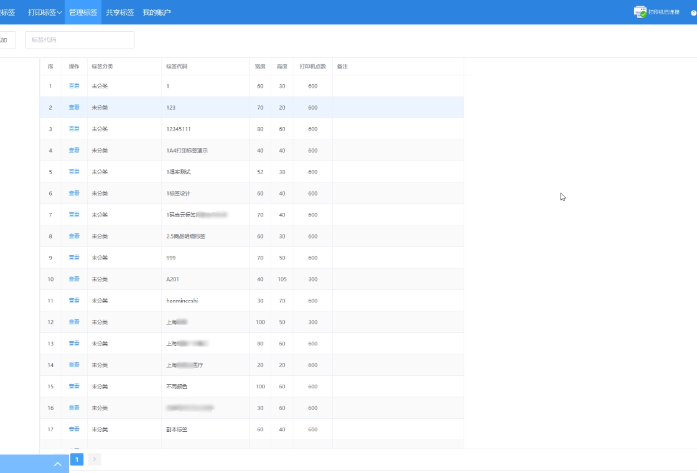Image resolution: width=697 pixels, height=473 pixels.
Task: Click page 1 pagination button
Action: (77, 459)
